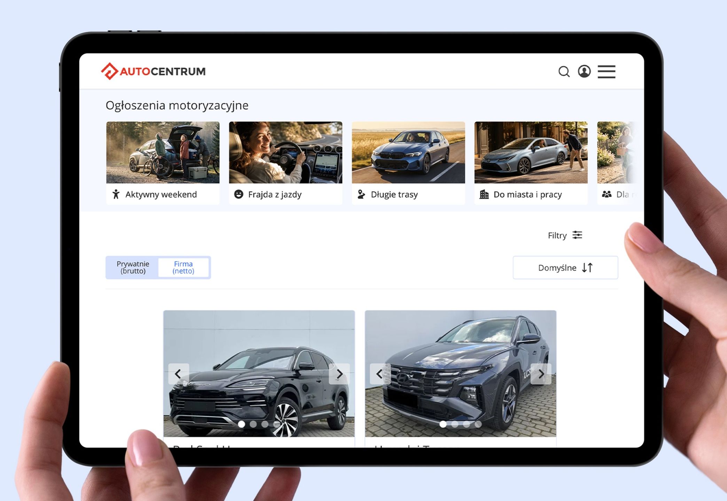This screenshot has height=501, width=727.
Task: Click the person icon beside Aktywny weekend
Action: [116, 194]
